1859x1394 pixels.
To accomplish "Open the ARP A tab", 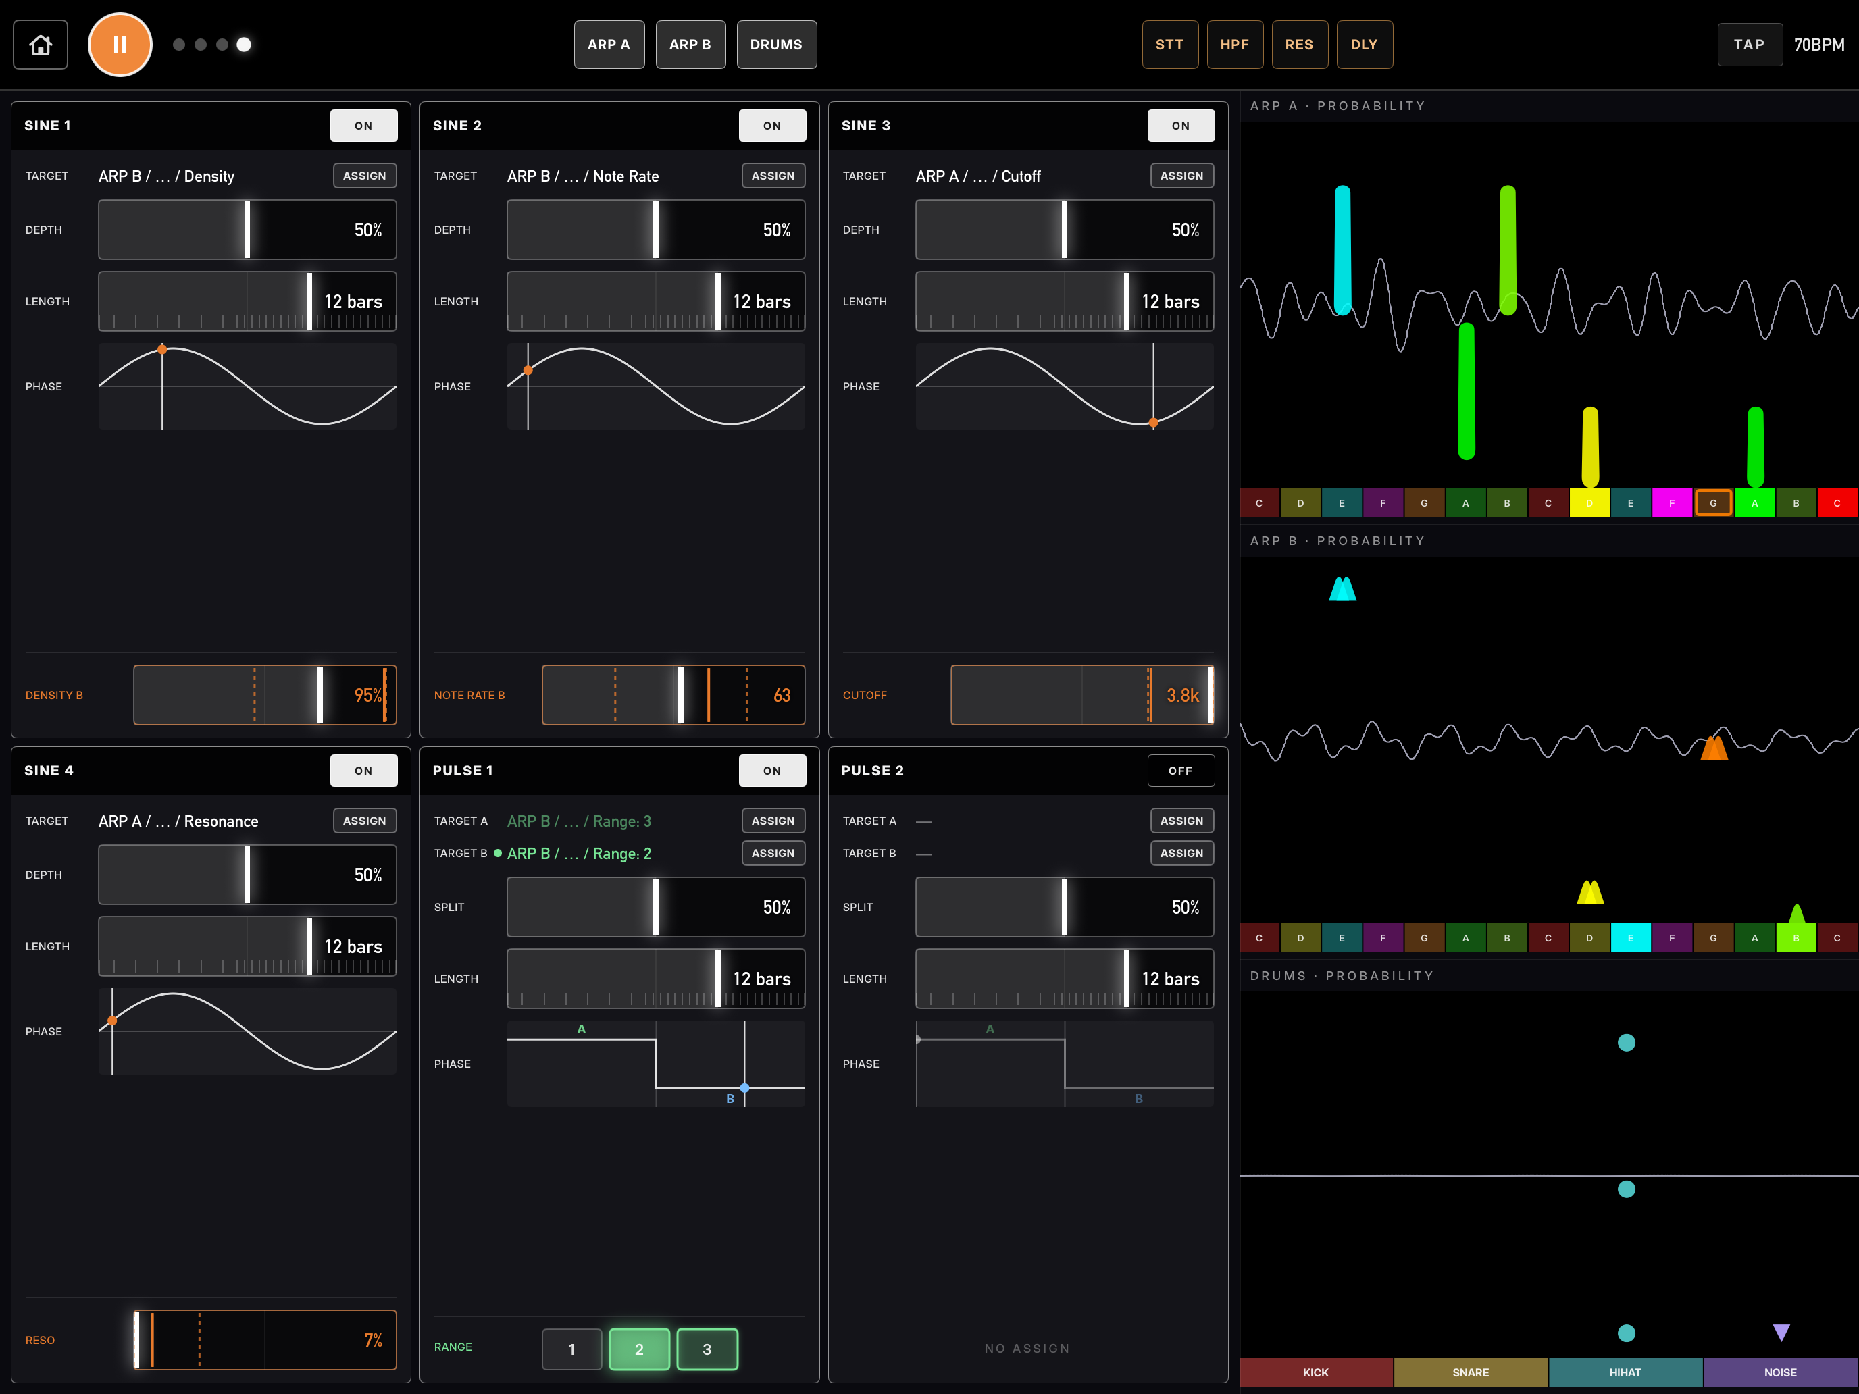I will [609, 45].
